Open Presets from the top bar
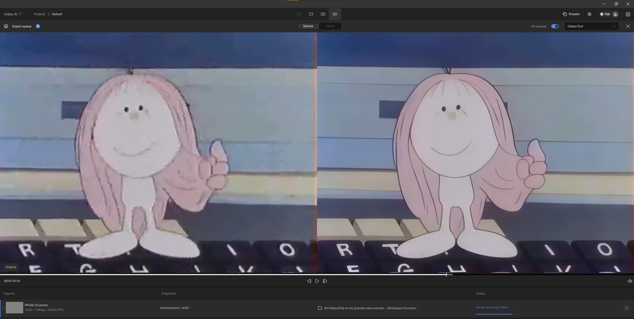Viewport: 634px width, 319px height. coord(571,14)
